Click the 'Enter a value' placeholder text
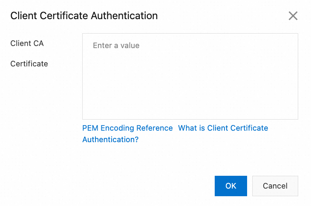Screen dimensions: 311x206 116,46
